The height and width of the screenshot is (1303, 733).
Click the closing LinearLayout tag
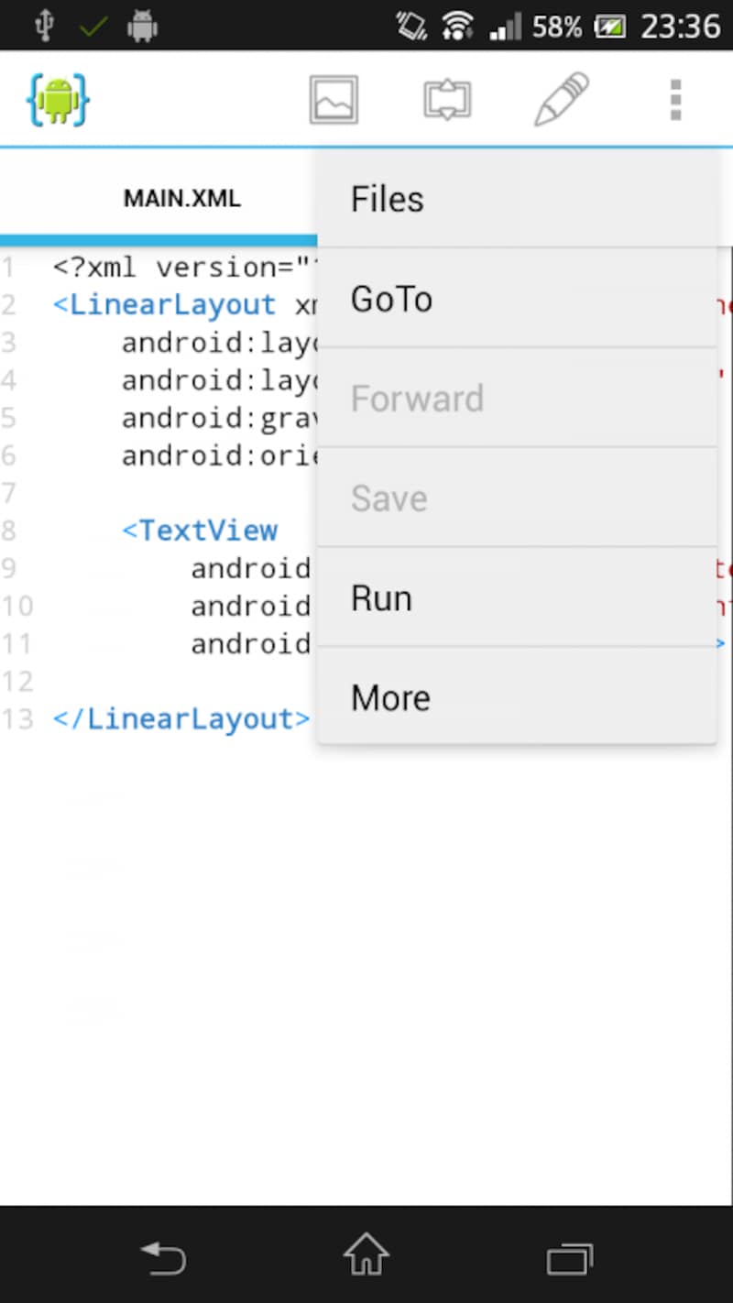[181, 719]
